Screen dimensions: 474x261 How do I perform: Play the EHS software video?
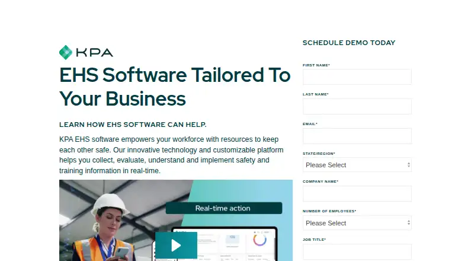[176, 245]
